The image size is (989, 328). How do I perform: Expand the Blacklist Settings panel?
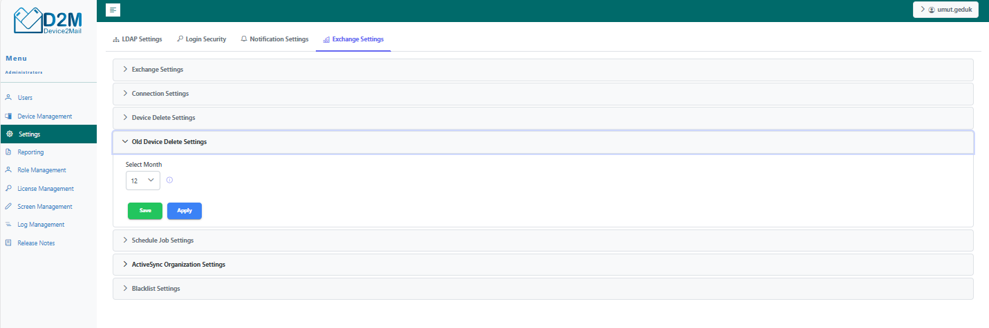156,289
